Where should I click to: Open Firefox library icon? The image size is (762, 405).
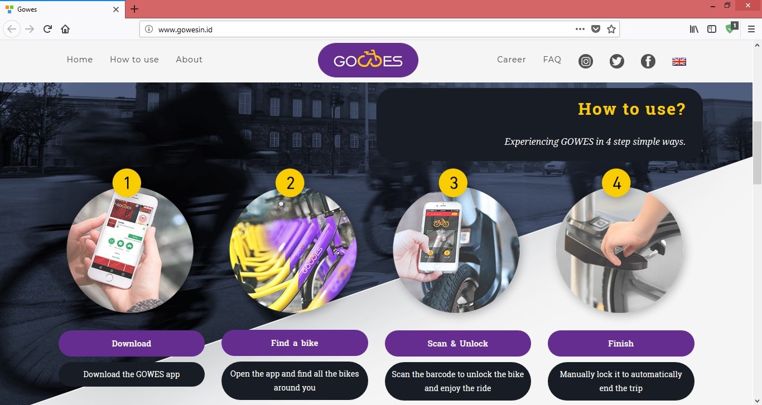(694, 29)
